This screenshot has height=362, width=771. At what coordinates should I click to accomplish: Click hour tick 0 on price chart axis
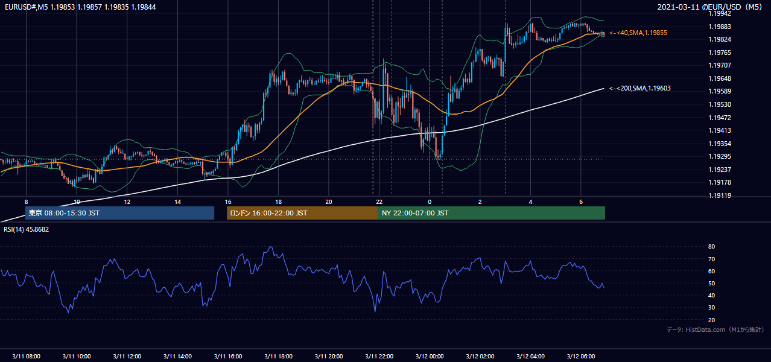[430, 202]
